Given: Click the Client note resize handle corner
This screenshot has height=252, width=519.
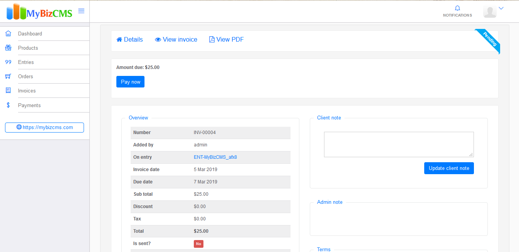Looking at the screenshot, I should 471,155.
